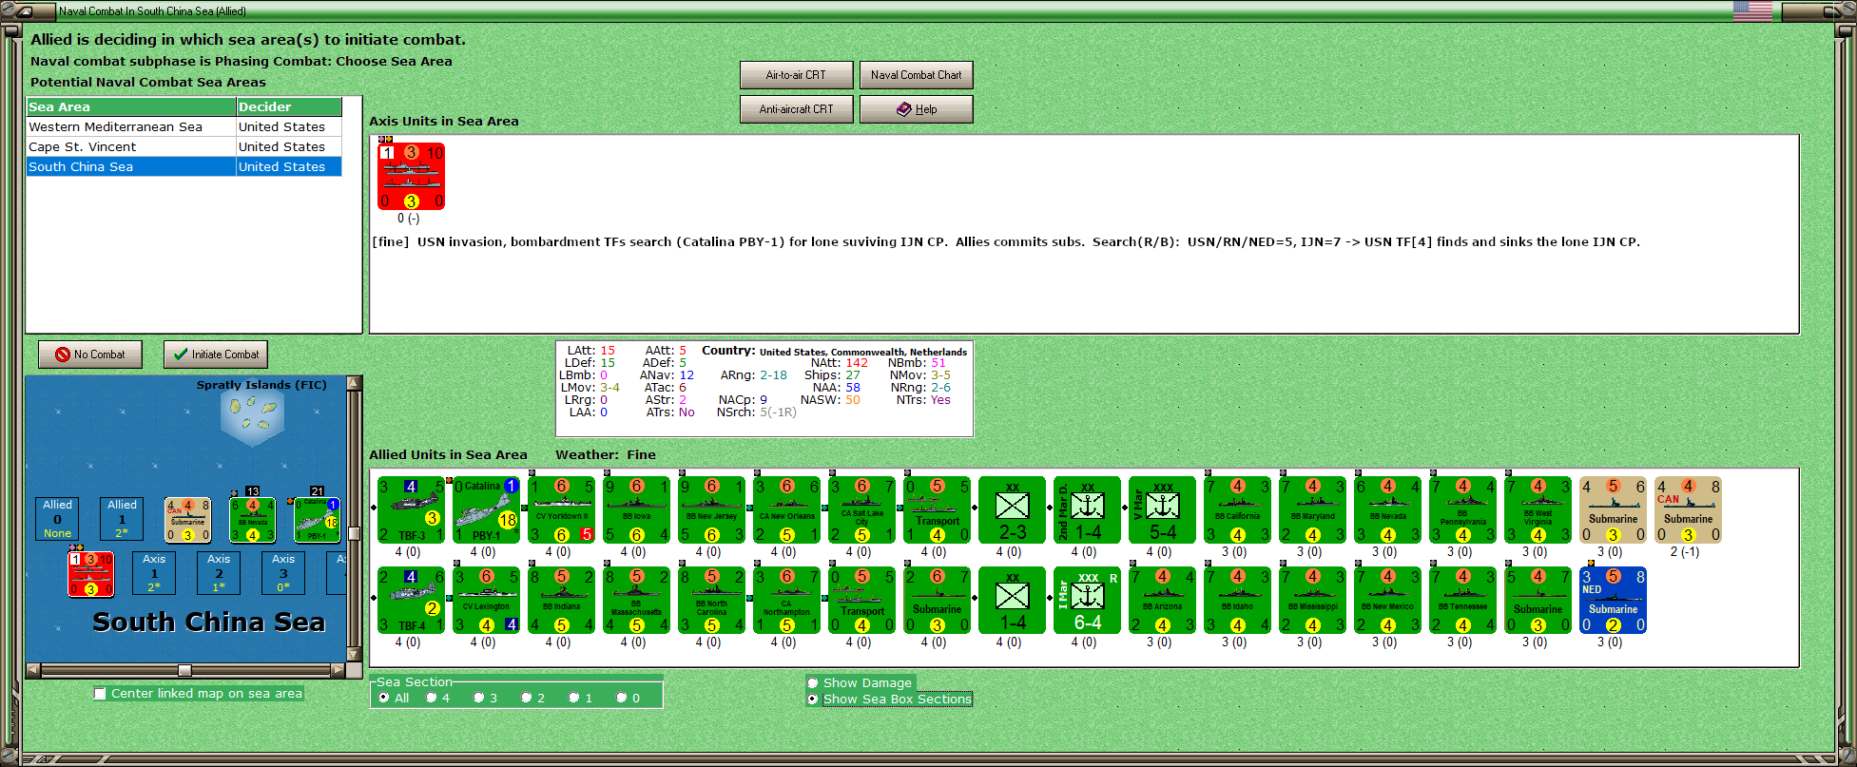The image size is (1857, 767).
Task: Click the red Axis unit in the Axis Units panel
Action: (x=412, y=176)
